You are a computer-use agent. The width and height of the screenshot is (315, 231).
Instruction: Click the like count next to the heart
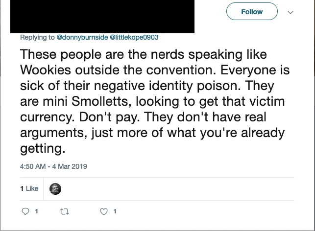click(115, 211)
